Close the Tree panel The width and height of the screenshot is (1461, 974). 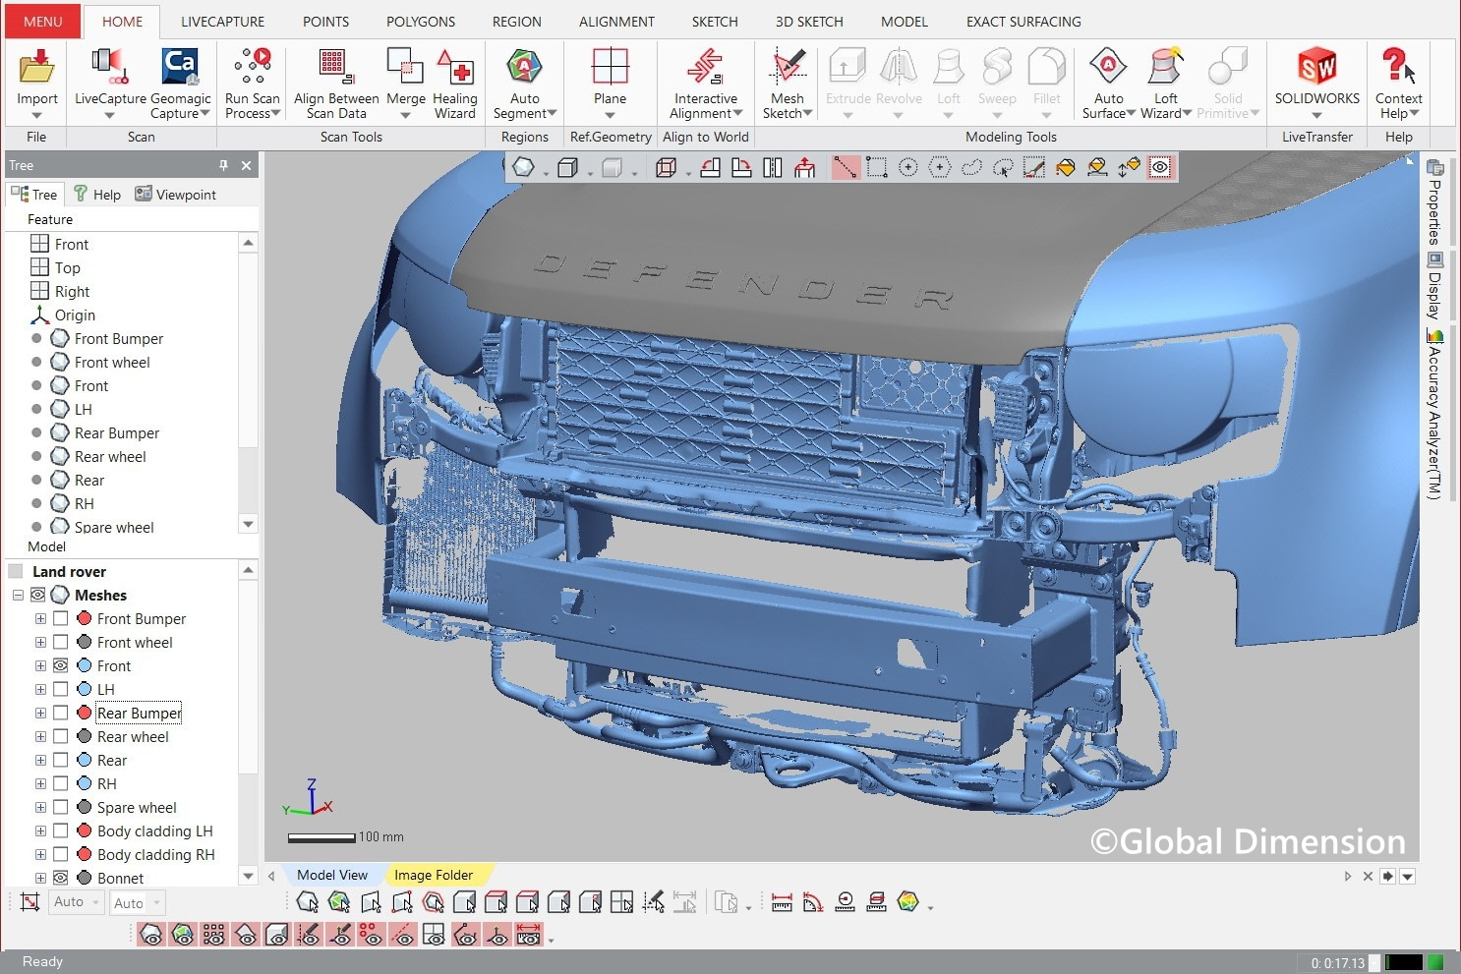coord(246,165)
